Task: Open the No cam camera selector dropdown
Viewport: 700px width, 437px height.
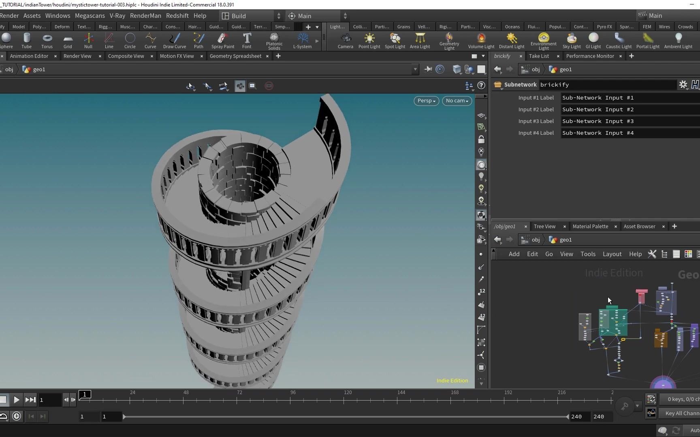Action: (457, 101)
